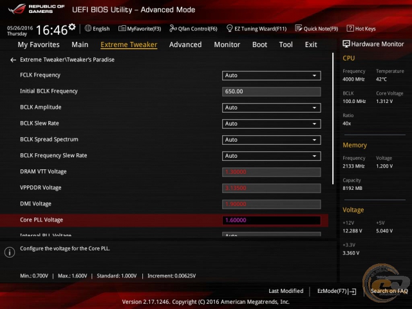Click the Quick Note notepad icon
The width and height of the screenshot is (412, 309).
[299, 28]
